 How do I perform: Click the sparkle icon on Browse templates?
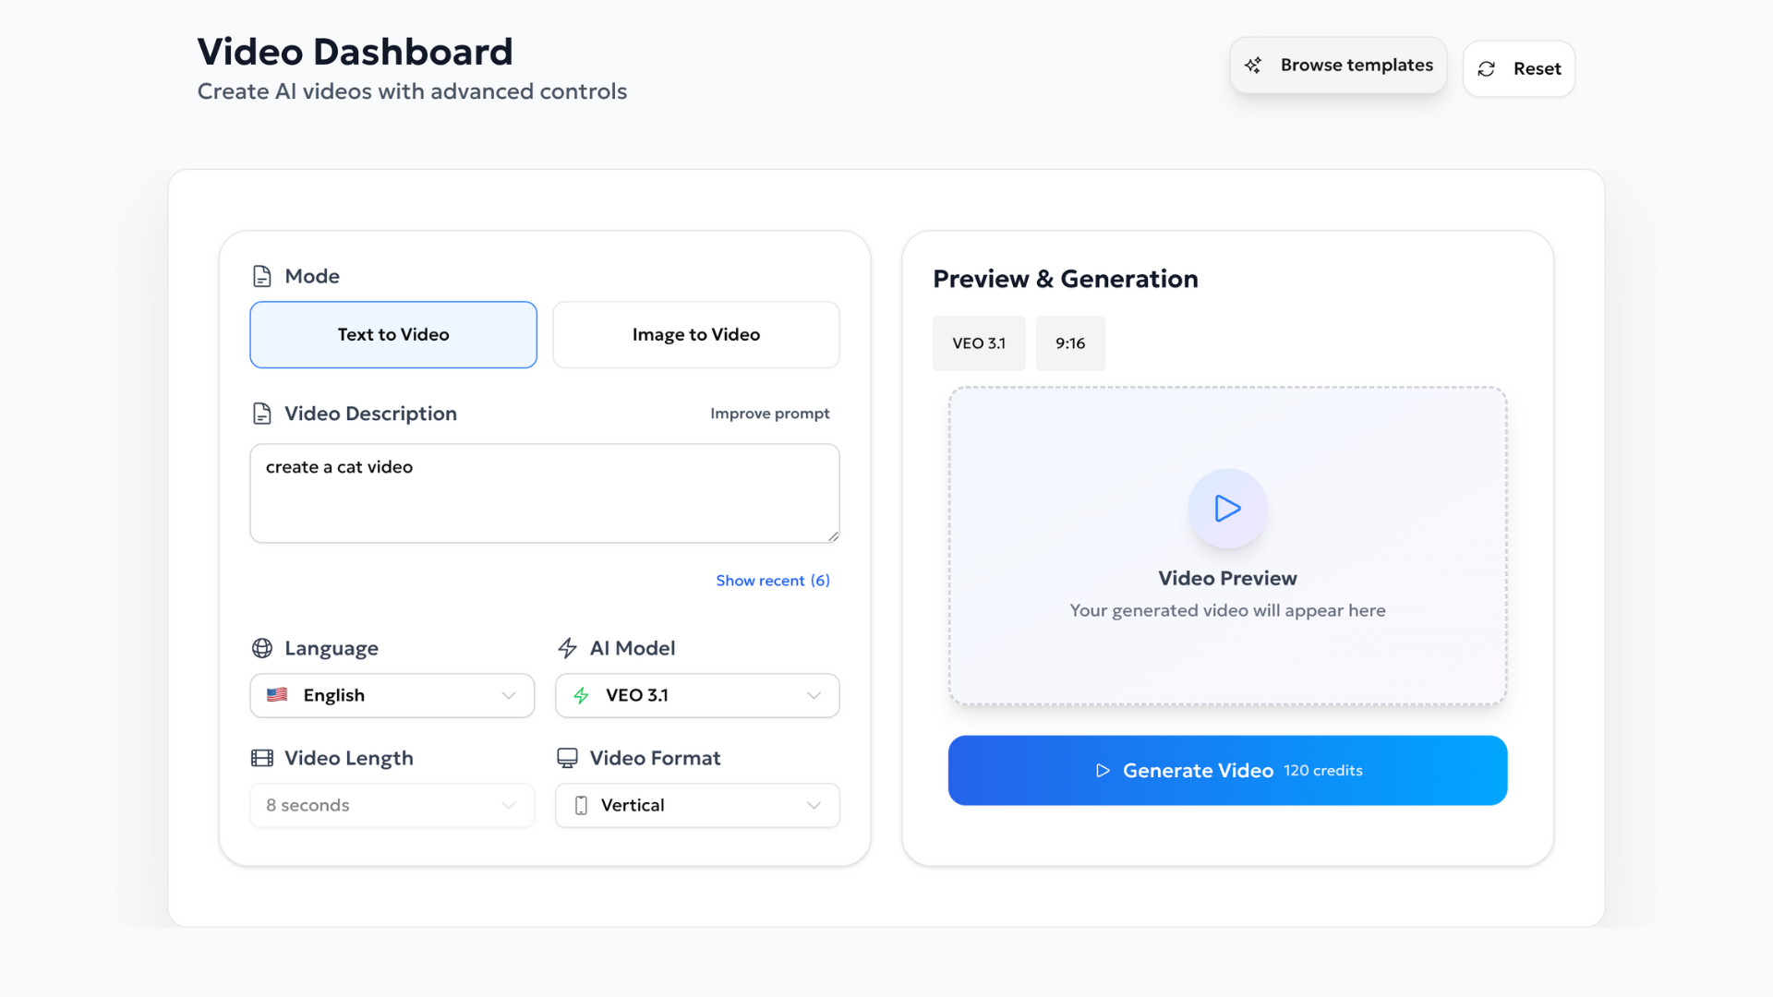pyautogui.click(x=1253, y=65)
